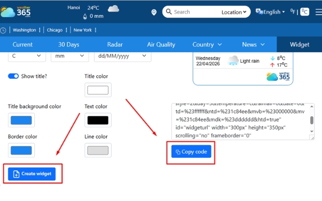Open the mm rainfall unit dropdown
Screen dimensions: 322x201
(70, 56)
